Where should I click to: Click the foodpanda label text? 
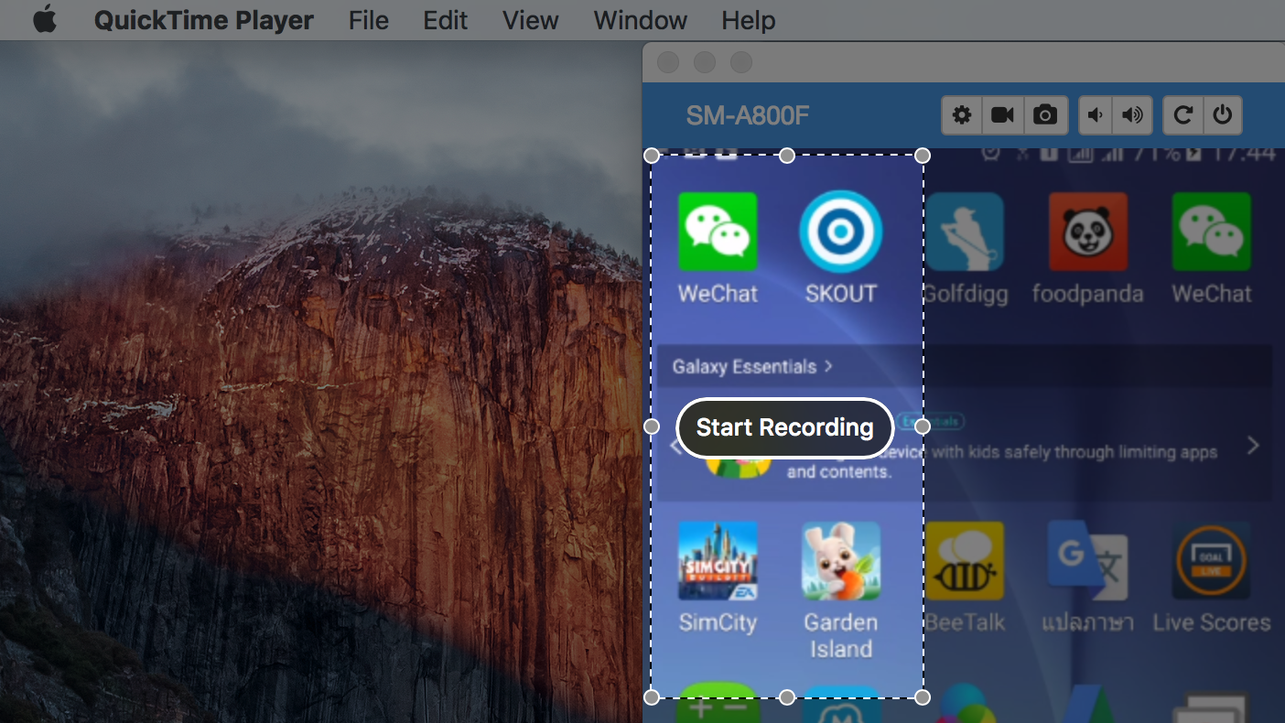pyautogui.click(x=1088, y=294)
